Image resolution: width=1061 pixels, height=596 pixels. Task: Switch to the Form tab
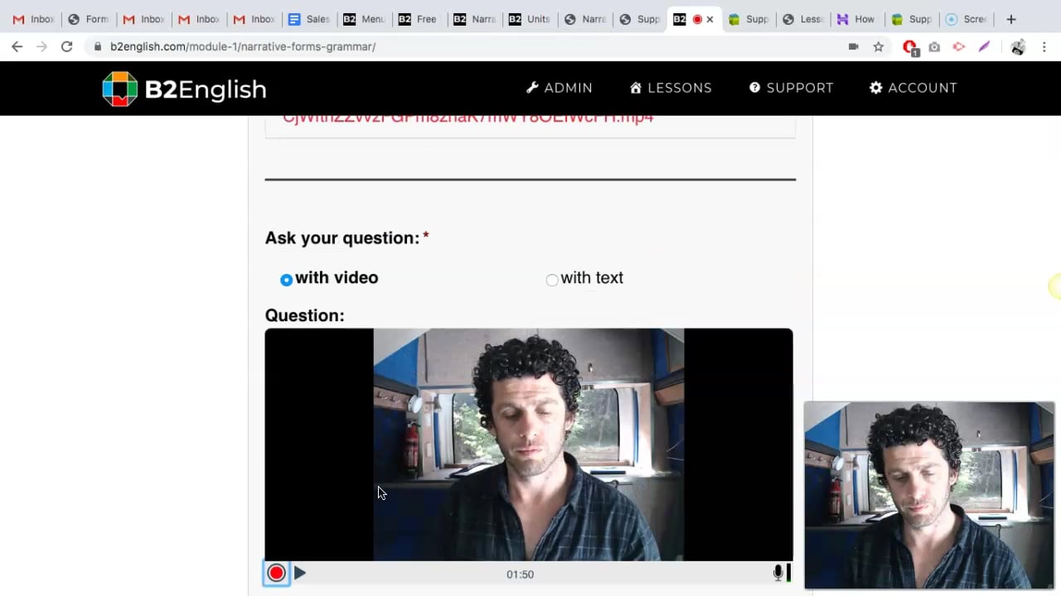coord(87,19)
